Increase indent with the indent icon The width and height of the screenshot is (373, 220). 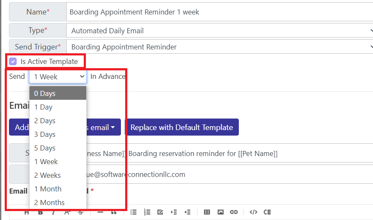coord(174,212)
